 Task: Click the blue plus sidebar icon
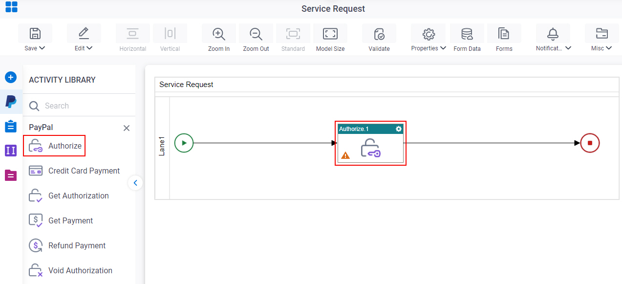pos(11,77)
